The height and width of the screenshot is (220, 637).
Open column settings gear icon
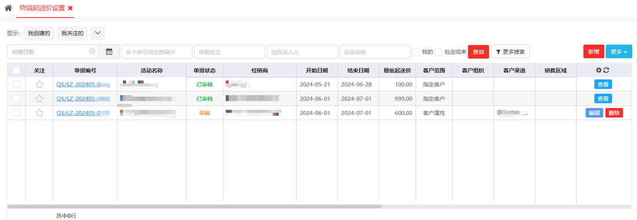[598, 70]
